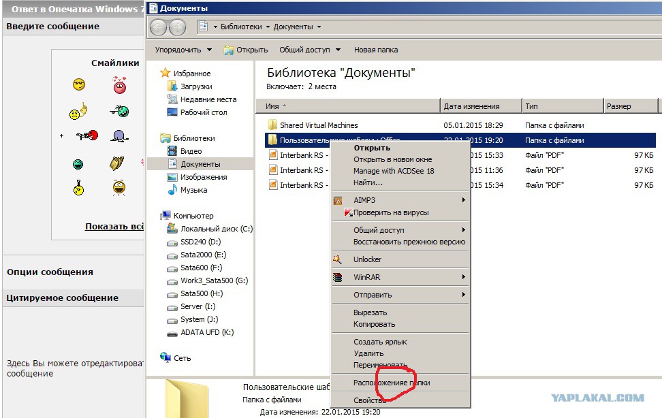Choose Найти... in context menu
The image size is (662, 418).
(368, 182)
